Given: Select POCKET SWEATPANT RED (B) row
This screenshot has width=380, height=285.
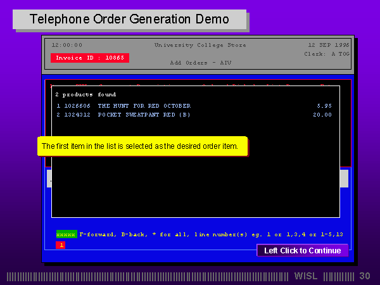Looking at the screenshot, I should pos(144,115).
